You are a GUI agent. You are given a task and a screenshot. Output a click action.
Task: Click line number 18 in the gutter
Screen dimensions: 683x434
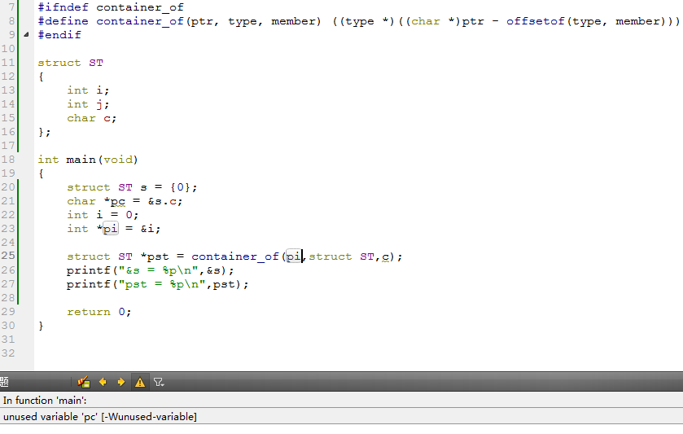[8, 160]
